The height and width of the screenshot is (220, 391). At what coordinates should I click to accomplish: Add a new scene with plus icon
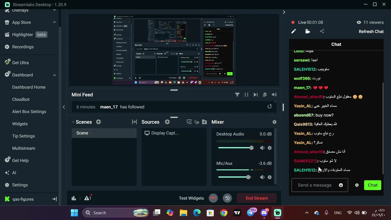tap(98, 122)
